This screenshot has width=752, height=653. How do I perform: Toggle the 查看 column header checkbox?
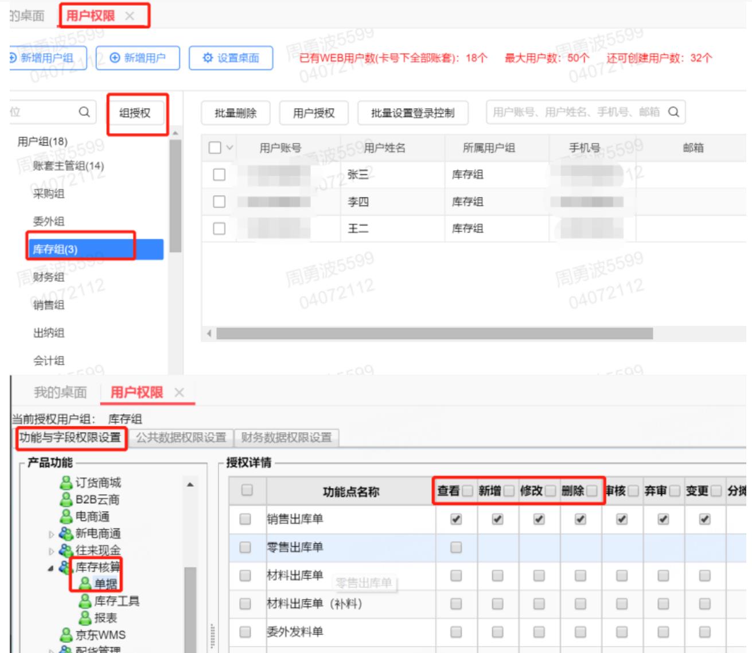(x=467, y=491)
